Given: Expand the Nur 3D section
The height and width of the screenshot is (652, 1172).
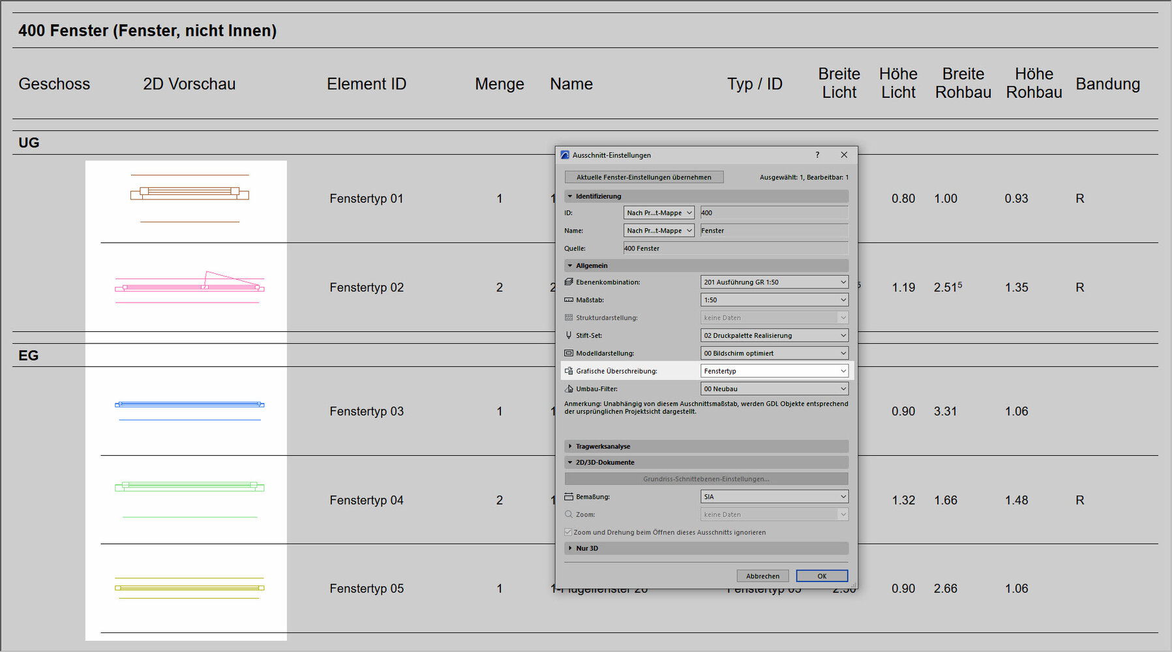Looking at the screenshot, I should point(706,548).
